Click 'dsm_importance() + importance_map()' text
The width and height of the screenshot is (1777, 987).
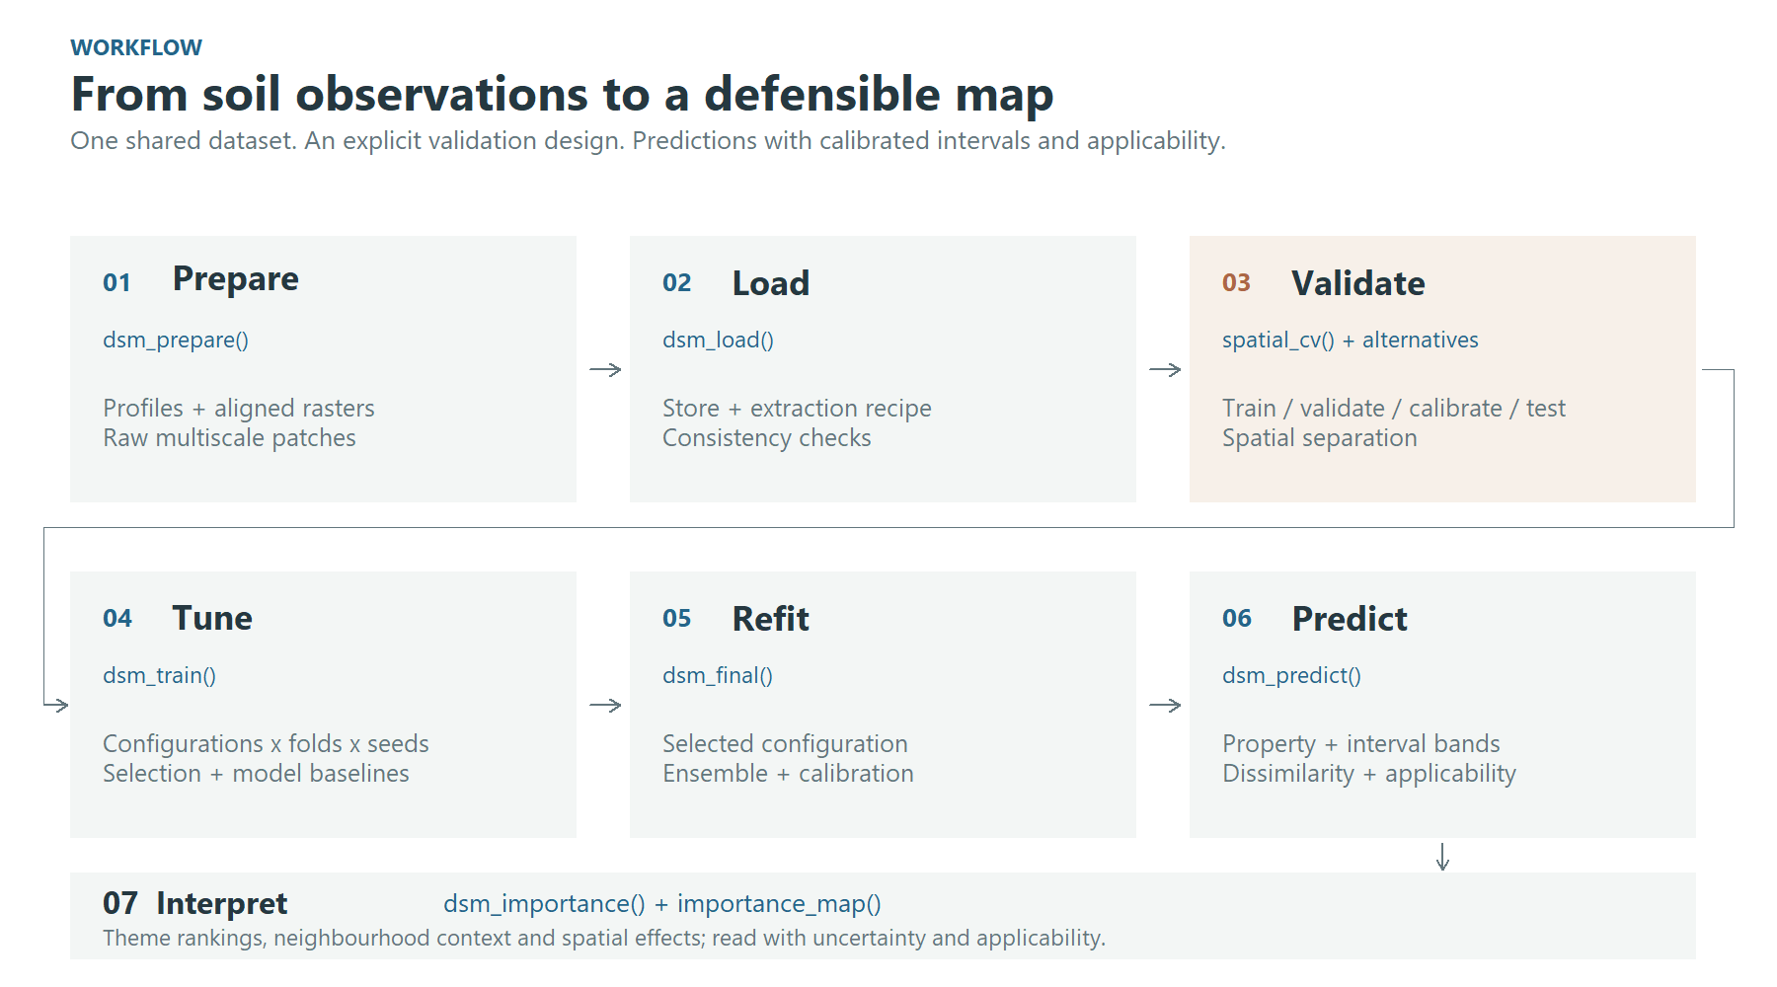[662, 903]
